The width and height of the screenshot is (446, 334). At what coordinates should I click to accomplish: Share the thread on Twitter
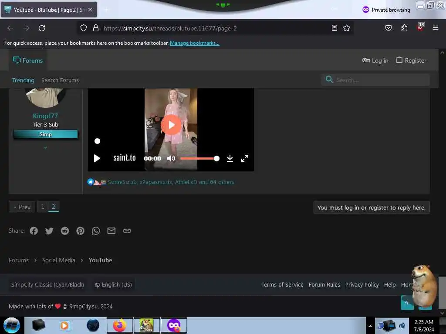(49, 231)
